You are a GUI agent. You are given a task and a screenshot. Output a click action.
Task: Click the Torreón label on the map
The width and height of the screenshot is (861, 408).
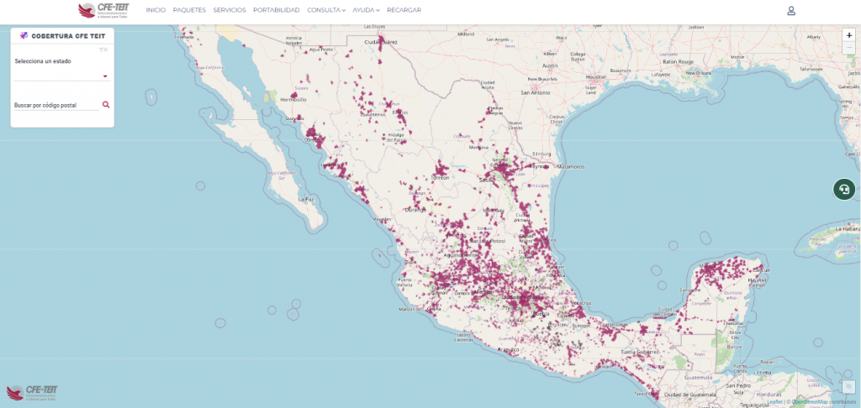tap(441, 178)
